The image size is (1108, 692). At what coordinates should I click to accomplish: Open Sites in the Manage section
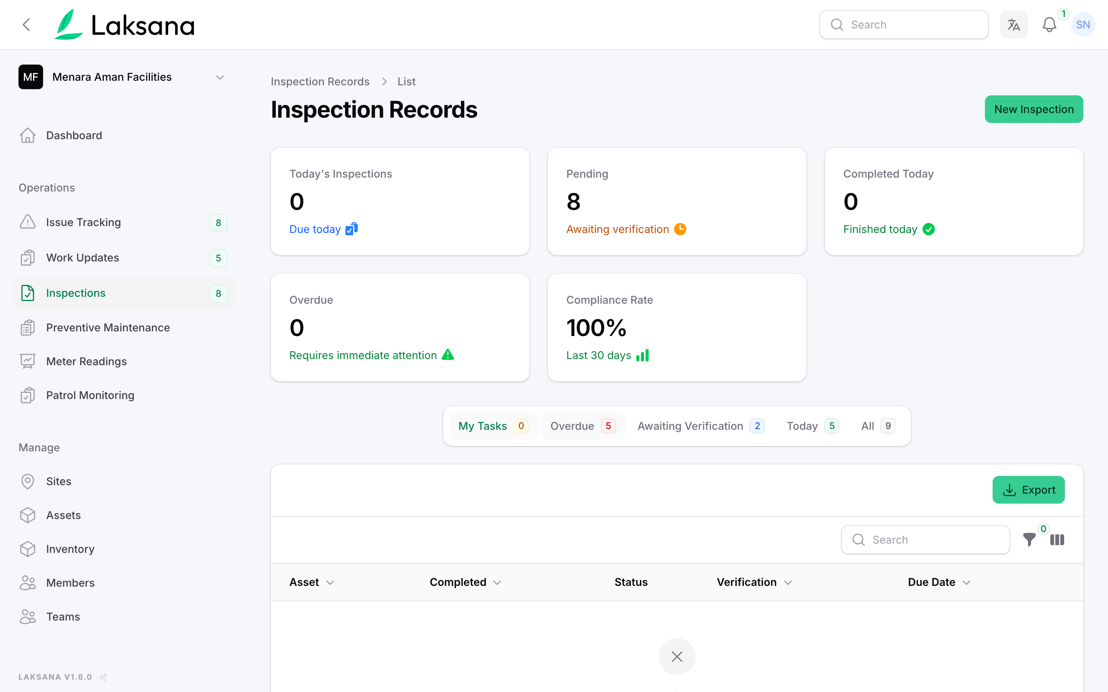[x=123, y=481]
